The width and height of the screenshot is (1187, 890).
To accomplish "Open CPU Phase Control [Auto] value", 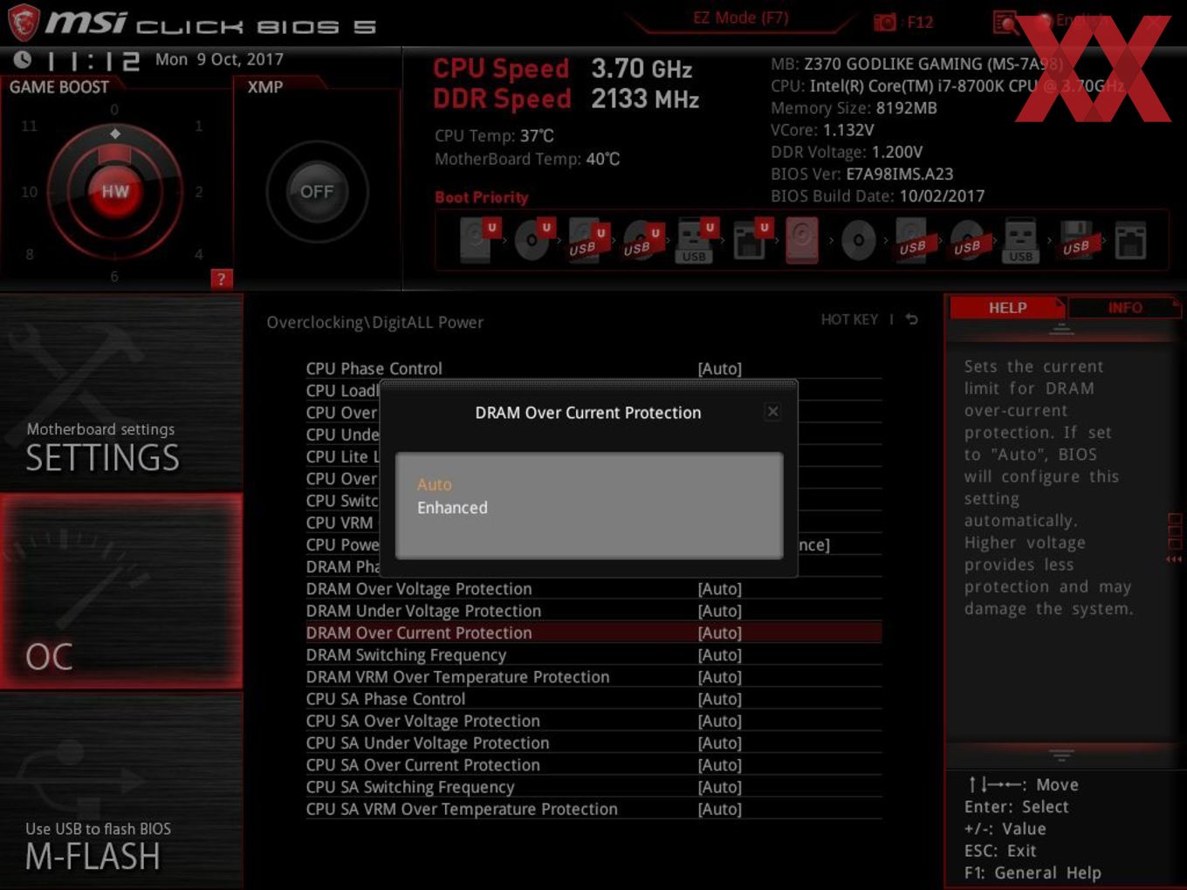I will [720, 369].
